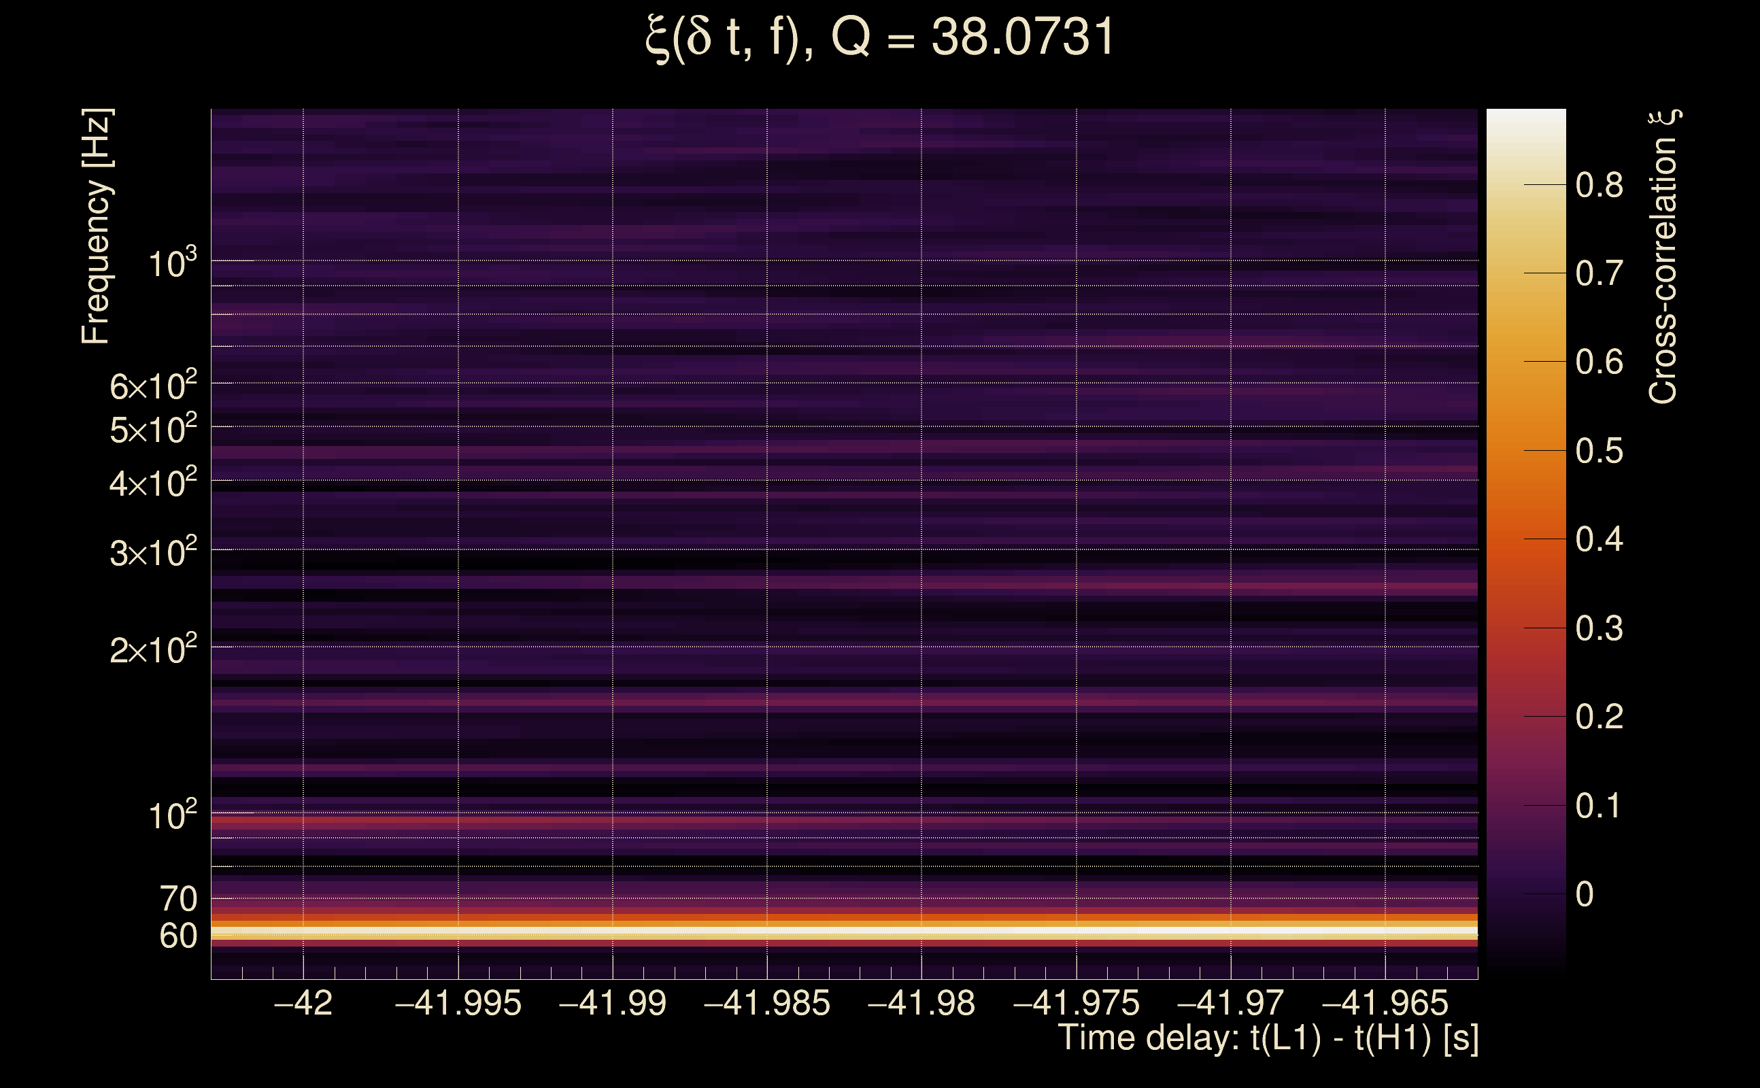Click the 60 frequency tick label

tap(177, 936)
